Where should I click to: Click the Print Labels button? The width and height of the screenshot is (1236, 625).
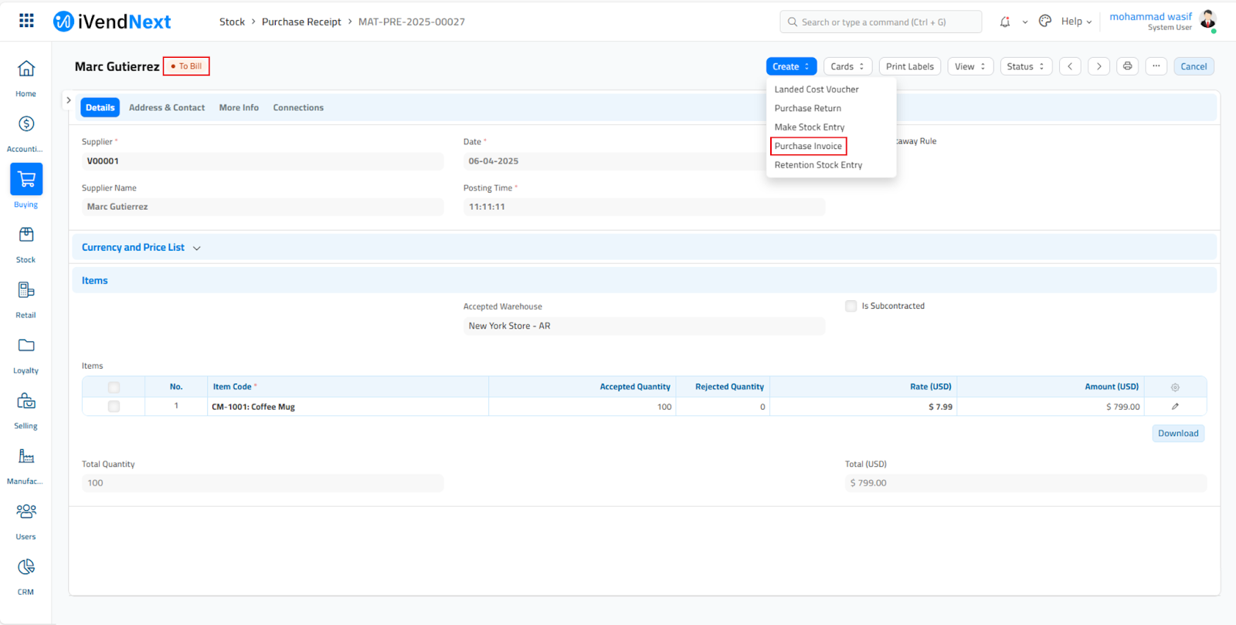pos(910,66)
